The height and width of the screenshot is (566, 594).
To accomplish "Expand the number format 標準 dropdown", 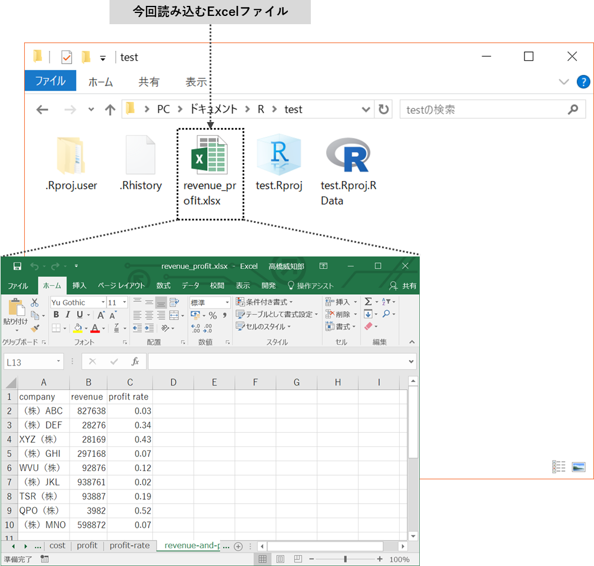I will pyautogui.click(x=227, y=302).
